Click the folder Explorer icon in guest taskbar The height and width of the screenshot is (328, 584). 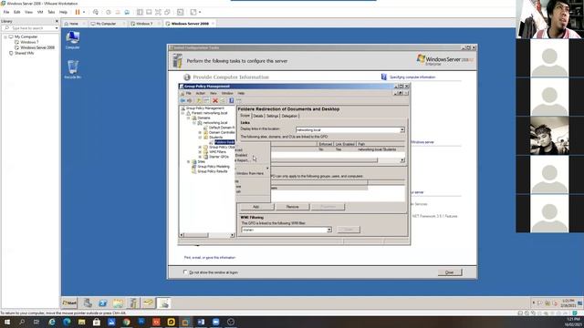[118, 303]
